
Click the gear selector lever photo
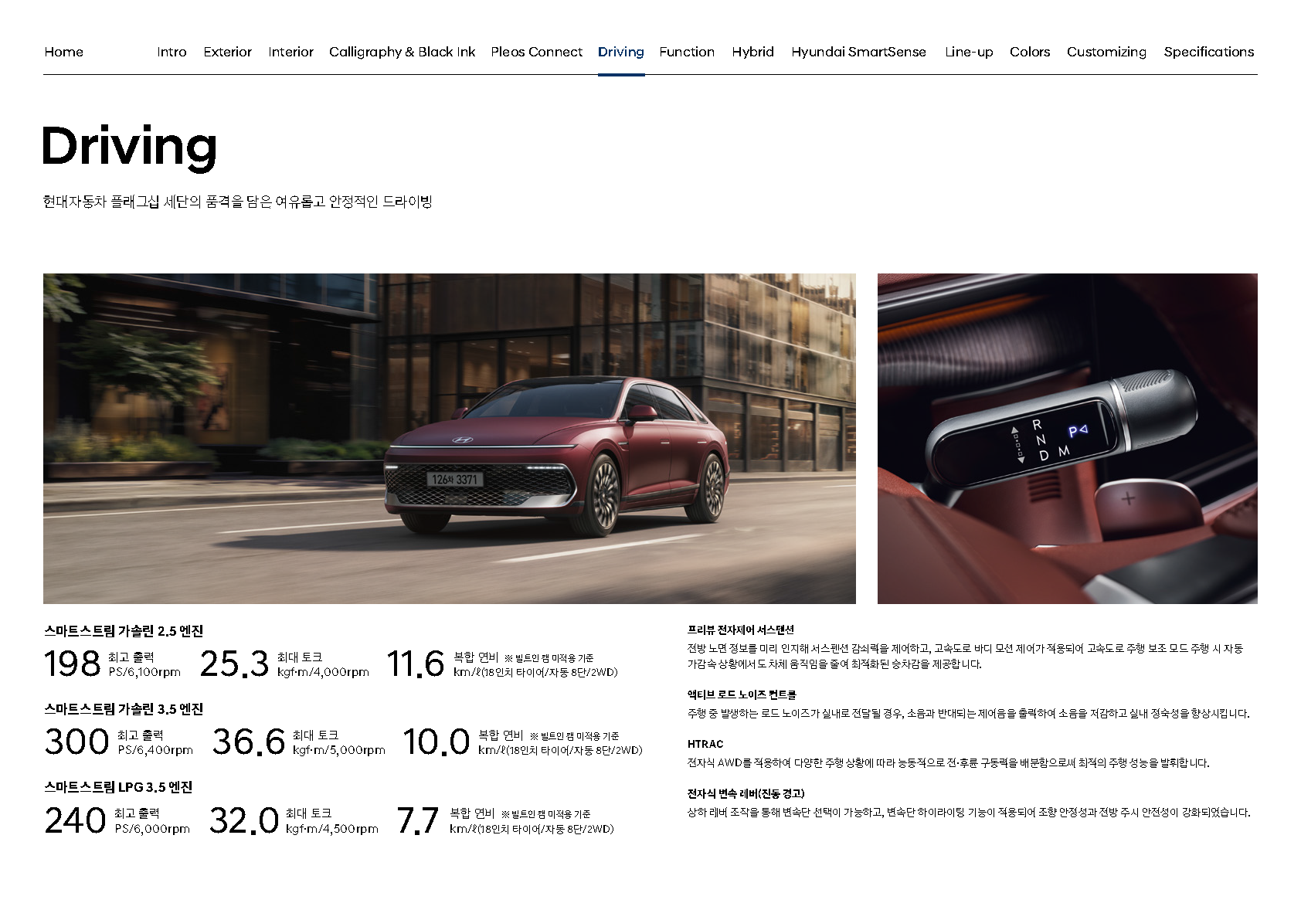click(x=1068, y=438)
